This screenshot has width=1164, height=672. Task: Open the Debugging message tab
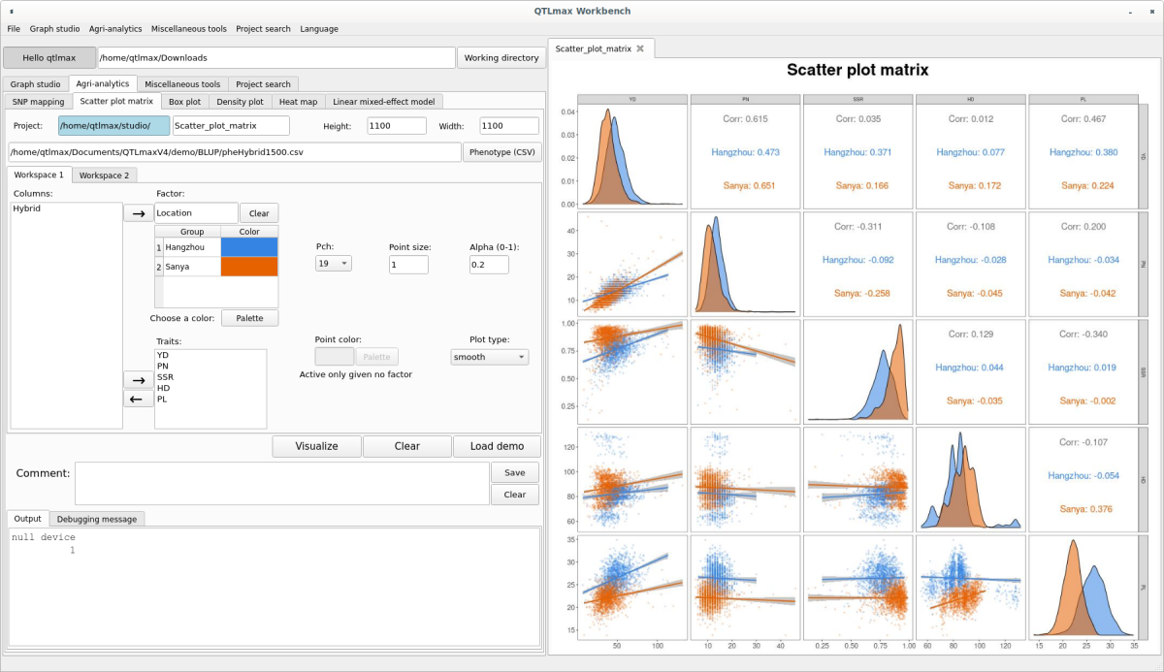pos(97,519)
